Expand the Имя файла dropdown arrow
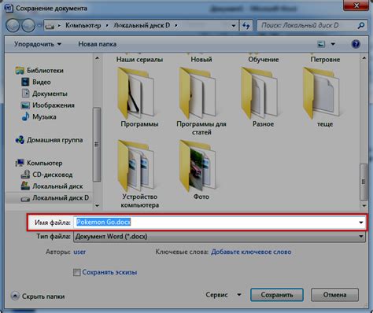373x313 pixels. coord(361,223)
